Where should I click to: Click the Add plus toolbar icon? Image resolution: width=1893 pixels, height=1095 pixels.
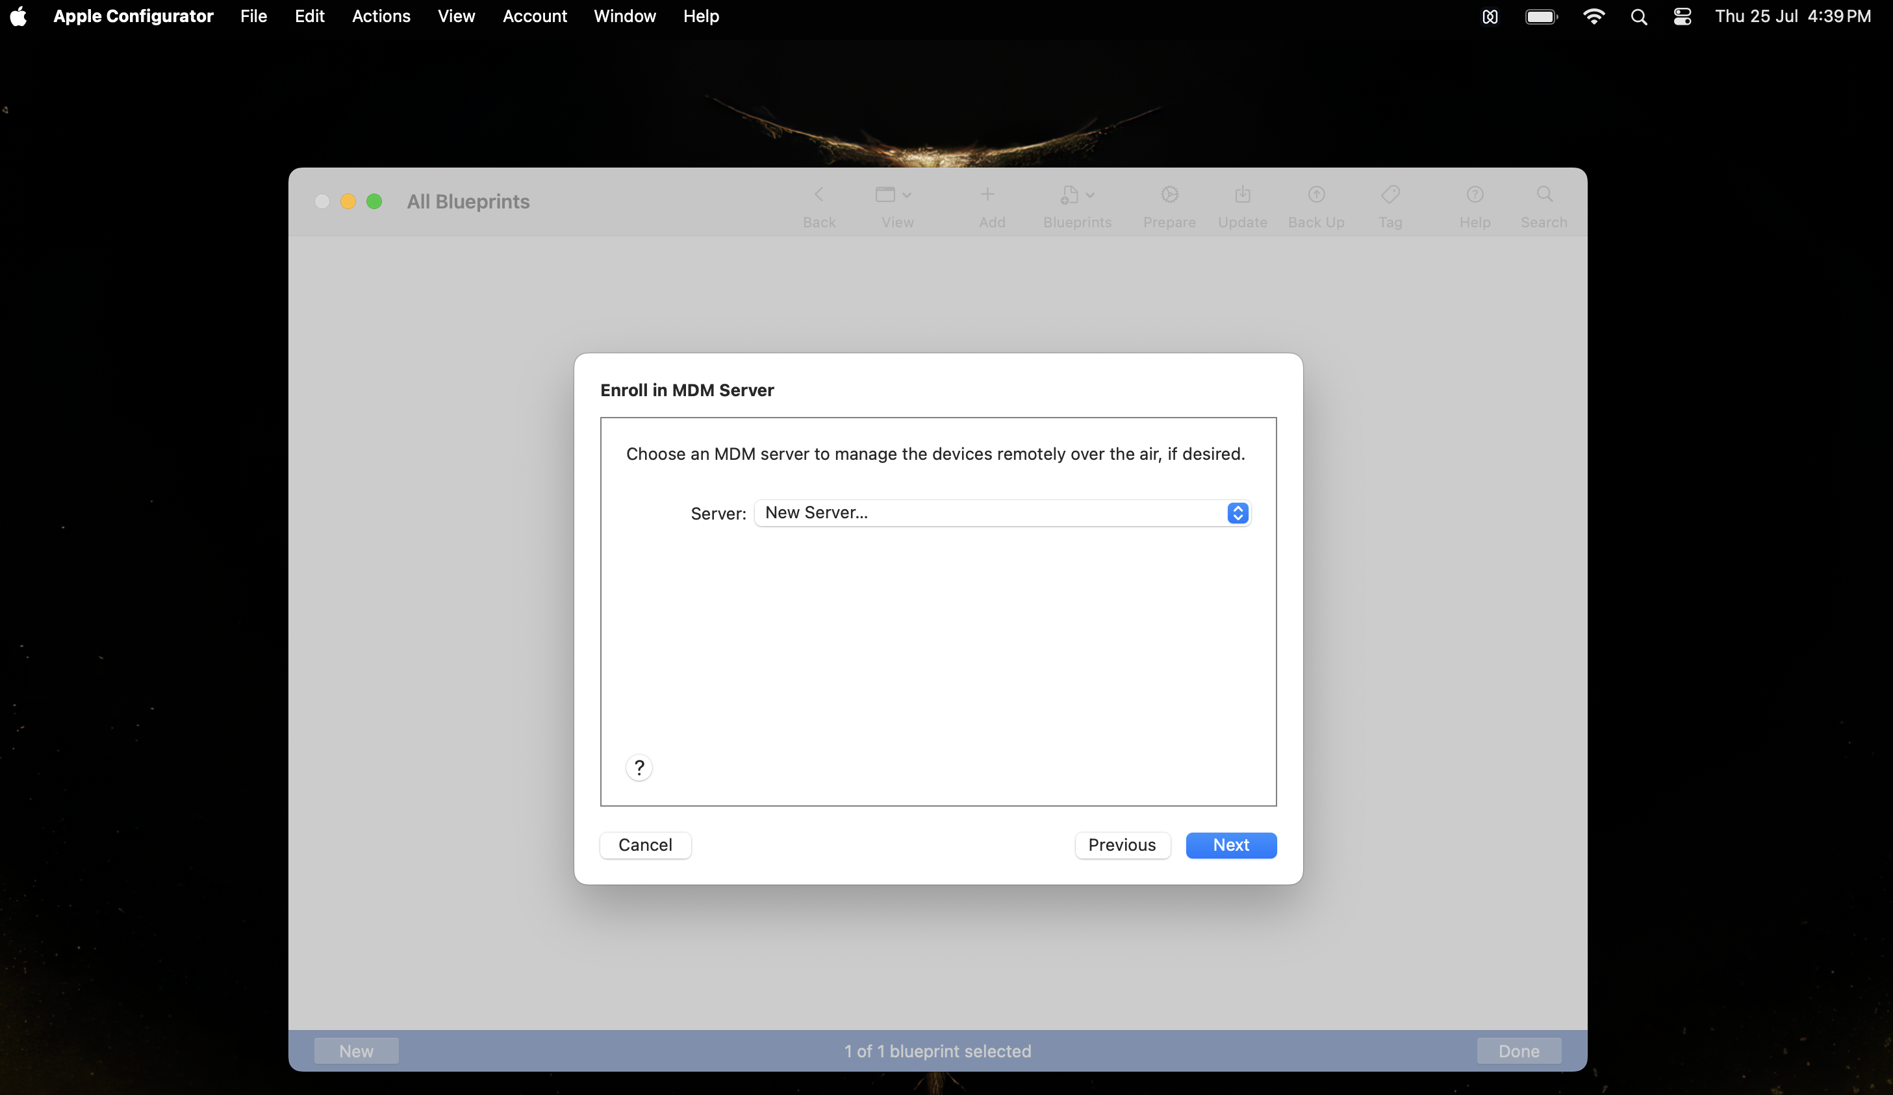pyautogui.click(x=987, y=195)
